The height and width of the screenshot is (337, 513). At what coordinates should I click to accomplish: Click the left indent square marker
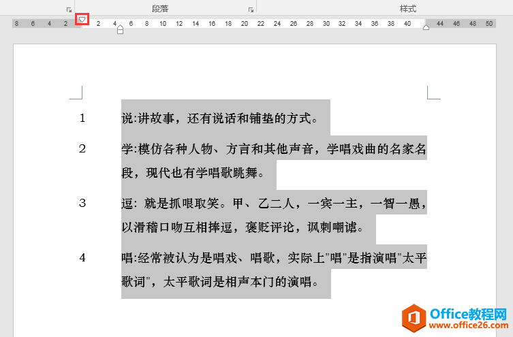[120, 32]
